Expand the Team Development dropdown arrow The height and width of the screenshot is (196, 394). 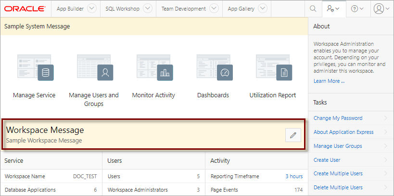click(x=214, y=9)
